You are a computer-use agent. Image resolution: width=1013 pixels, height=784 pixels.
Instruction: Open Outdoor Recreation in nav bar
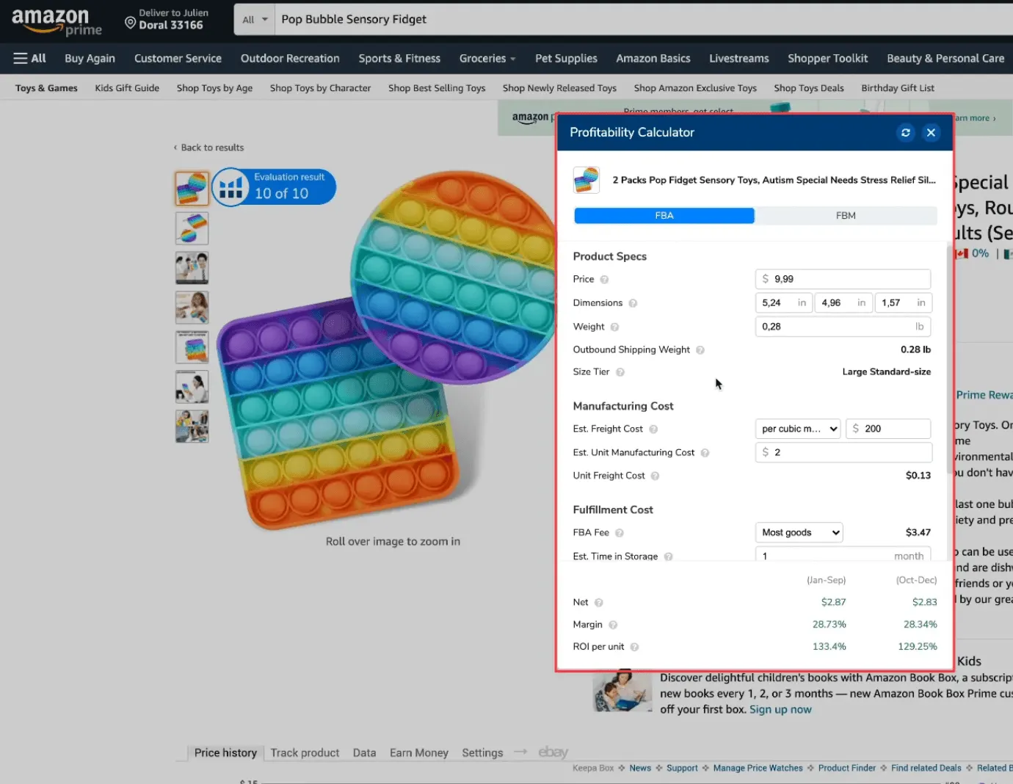[x=290, y=59]
